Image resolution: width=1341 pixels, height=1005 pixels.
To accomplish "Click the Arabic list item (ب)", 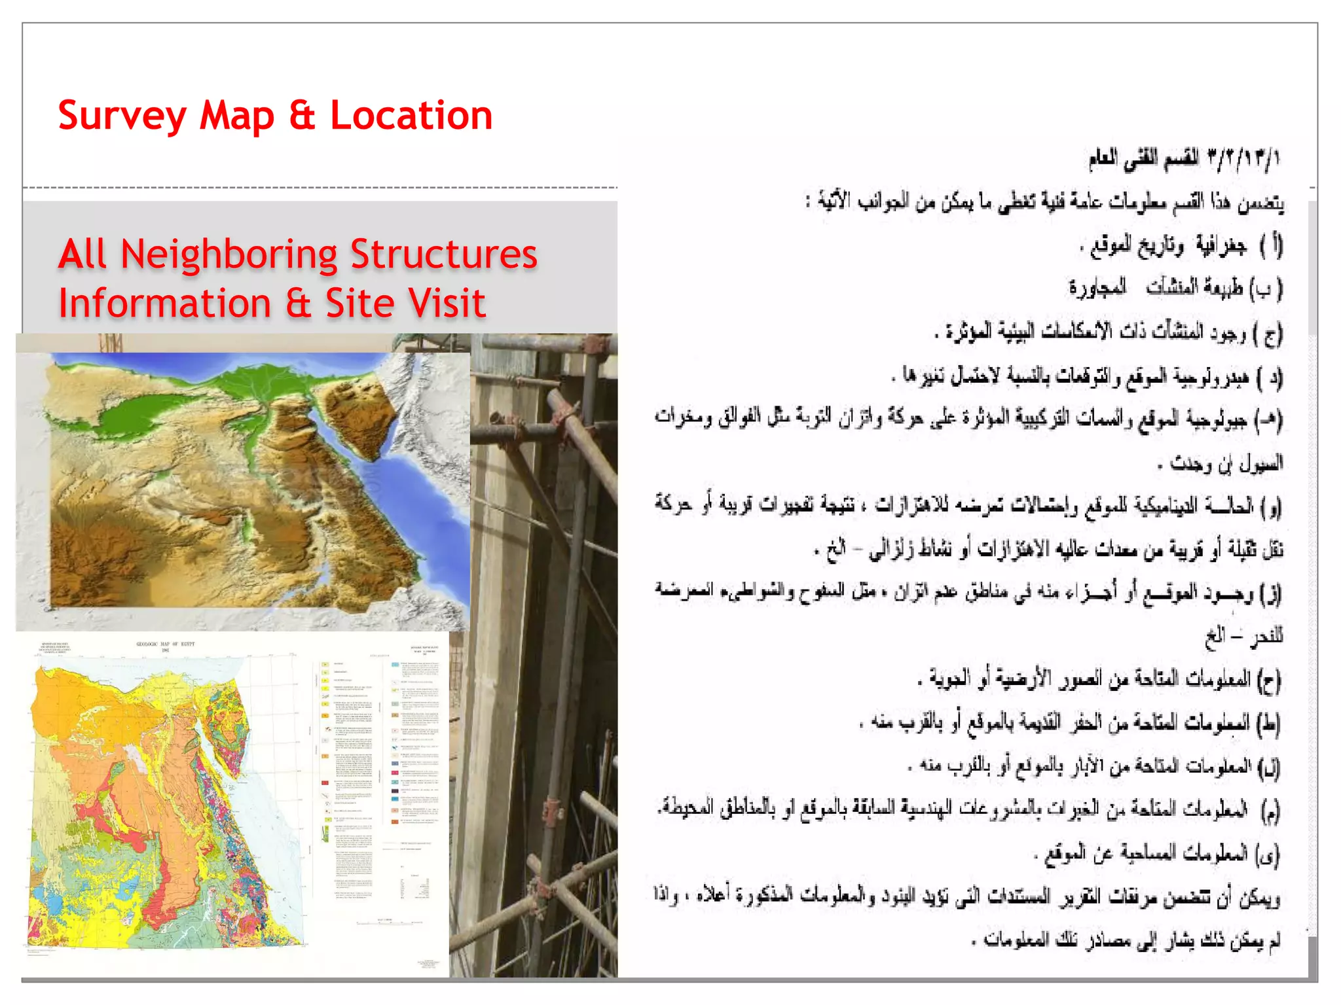I will [x=1175, y=288].
